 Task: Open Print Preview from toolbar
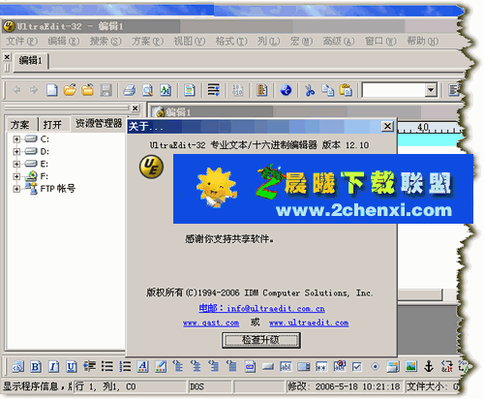[147, 90]
